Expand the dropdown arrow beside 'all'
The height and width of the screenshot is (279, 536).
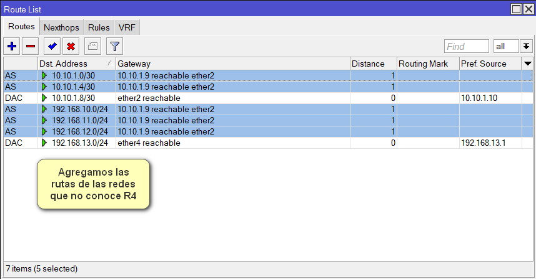(526, 47)
